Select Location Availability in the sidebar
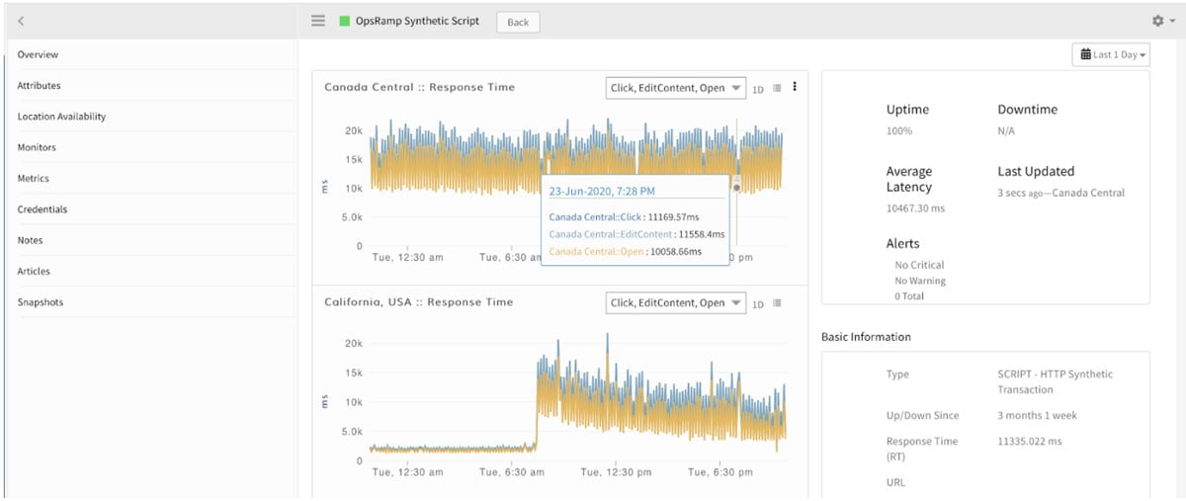The image size is (1186, 501). pos(61,117)
